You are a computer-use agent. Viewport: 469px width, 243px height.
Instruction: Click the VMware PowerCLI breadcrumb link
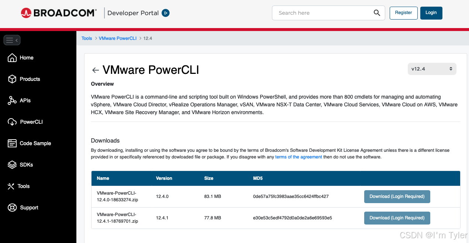(x=118, y=38)
